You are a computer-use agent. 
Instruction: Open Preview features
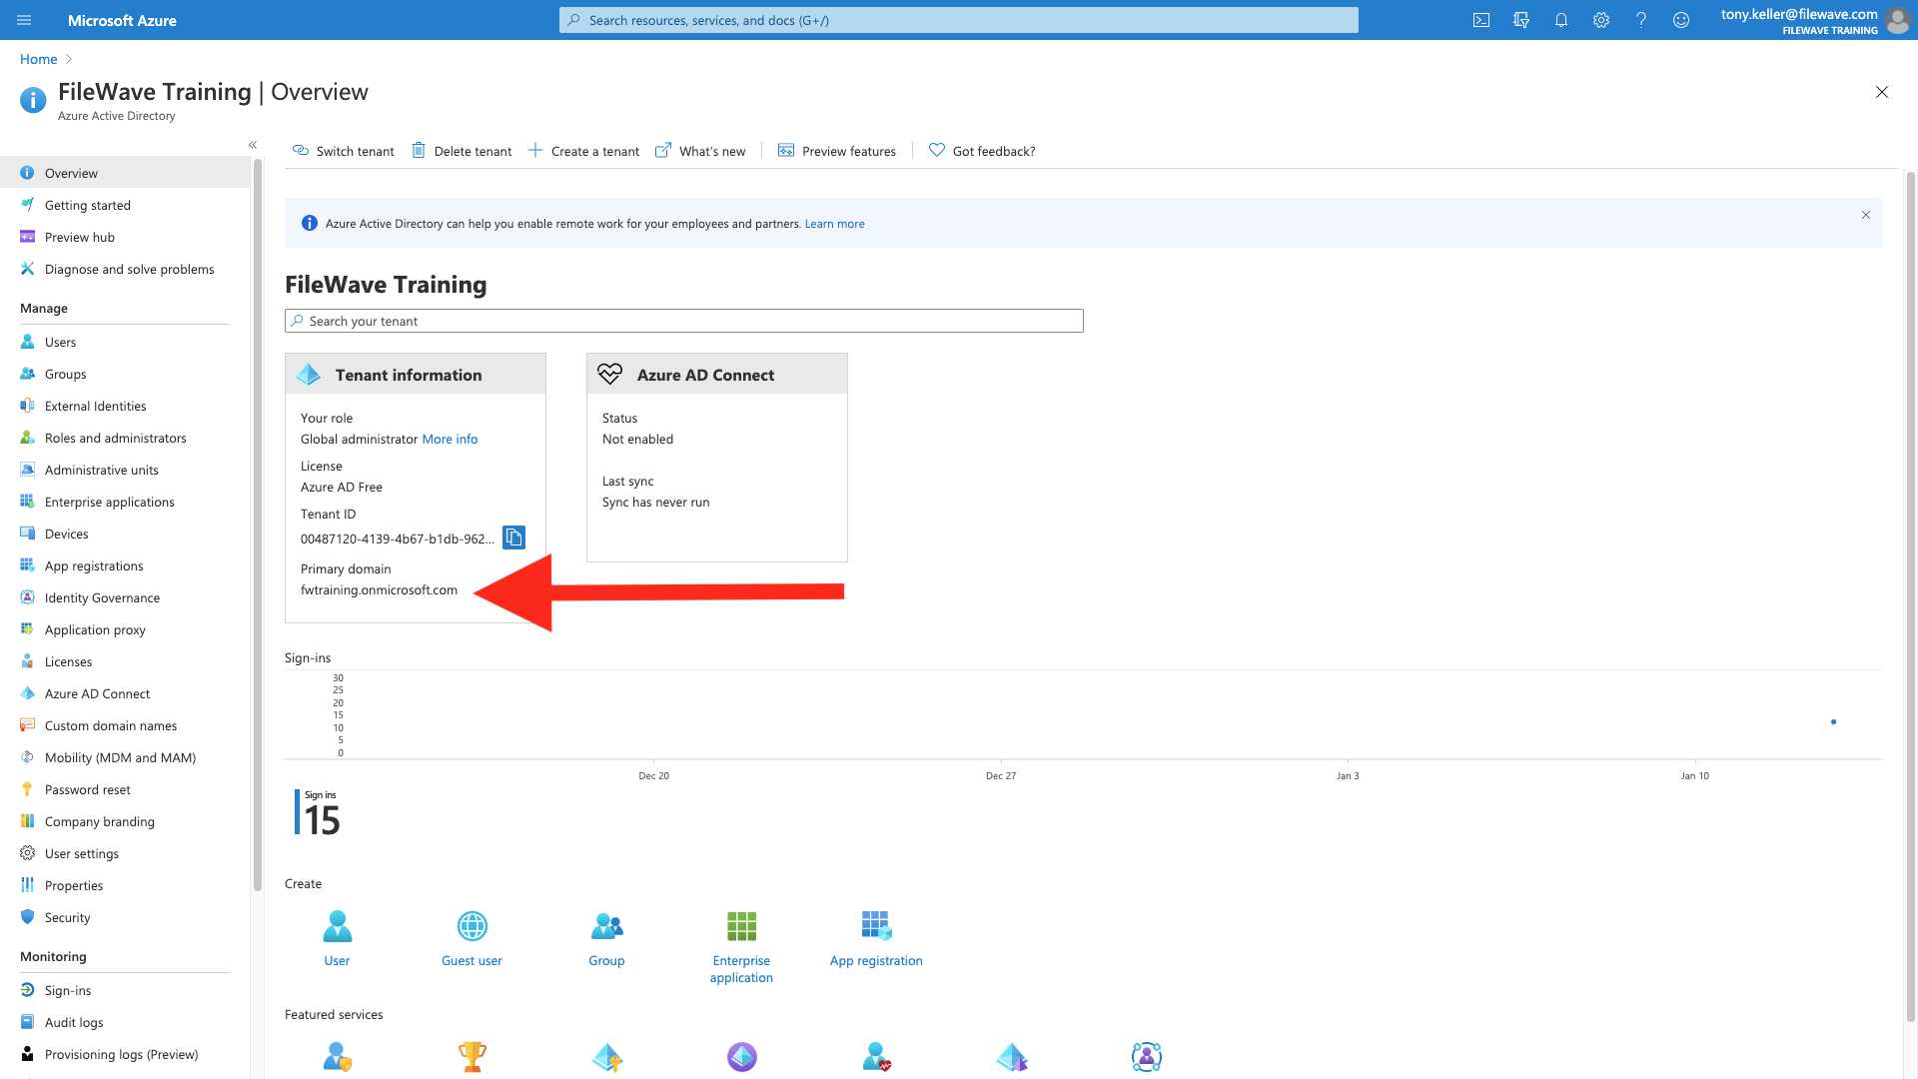[837, 151]
